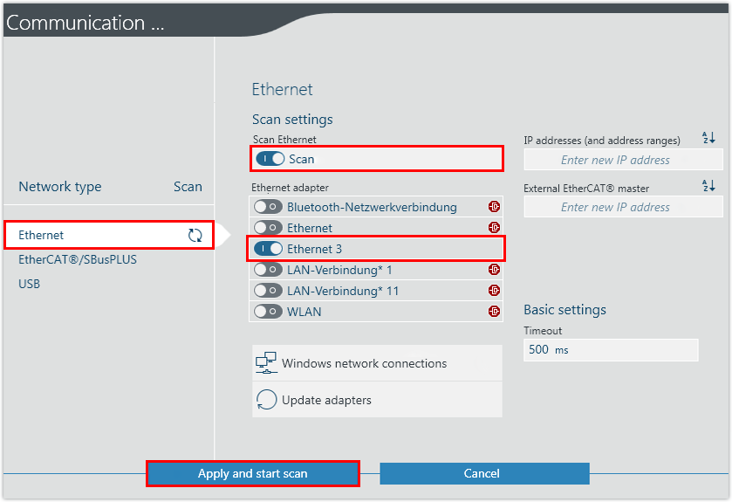Select Ethernet in the network type list

pyautogui.click(x=41, y=235)
